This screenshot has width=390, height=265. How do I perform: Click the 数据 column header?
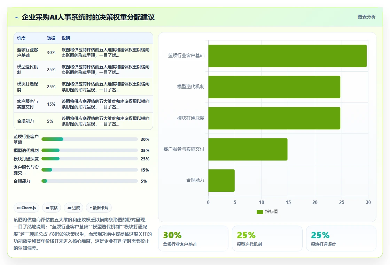pyautogui.click(x=51, y=38)
